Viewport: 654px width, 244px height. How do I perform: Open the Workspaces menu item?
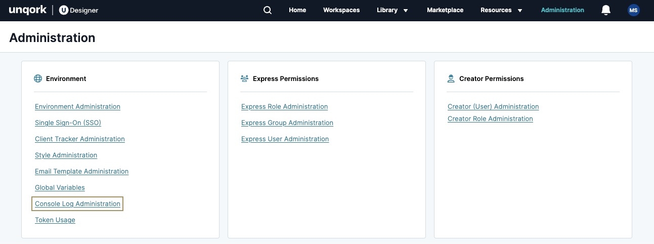[341, 10]
